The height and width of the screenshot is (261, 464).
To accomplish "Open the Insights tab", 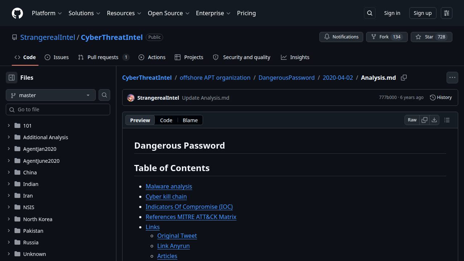I will pyautogui.click(x=295, y=57).
